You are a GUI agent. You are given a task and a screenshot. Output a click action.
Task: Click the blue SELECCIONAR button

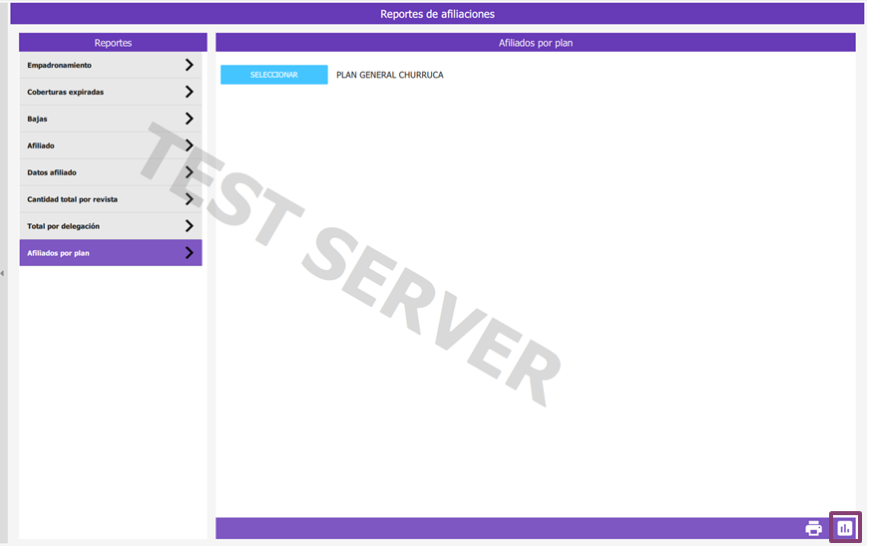click(274, 75)
